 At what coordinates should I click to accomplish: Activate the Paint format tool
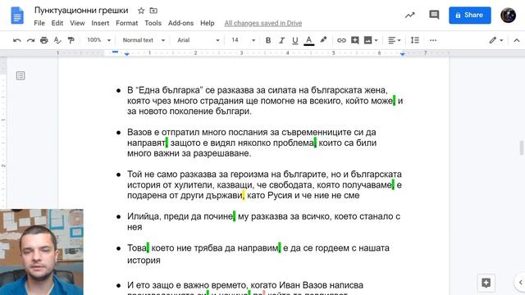pos(71,40)
